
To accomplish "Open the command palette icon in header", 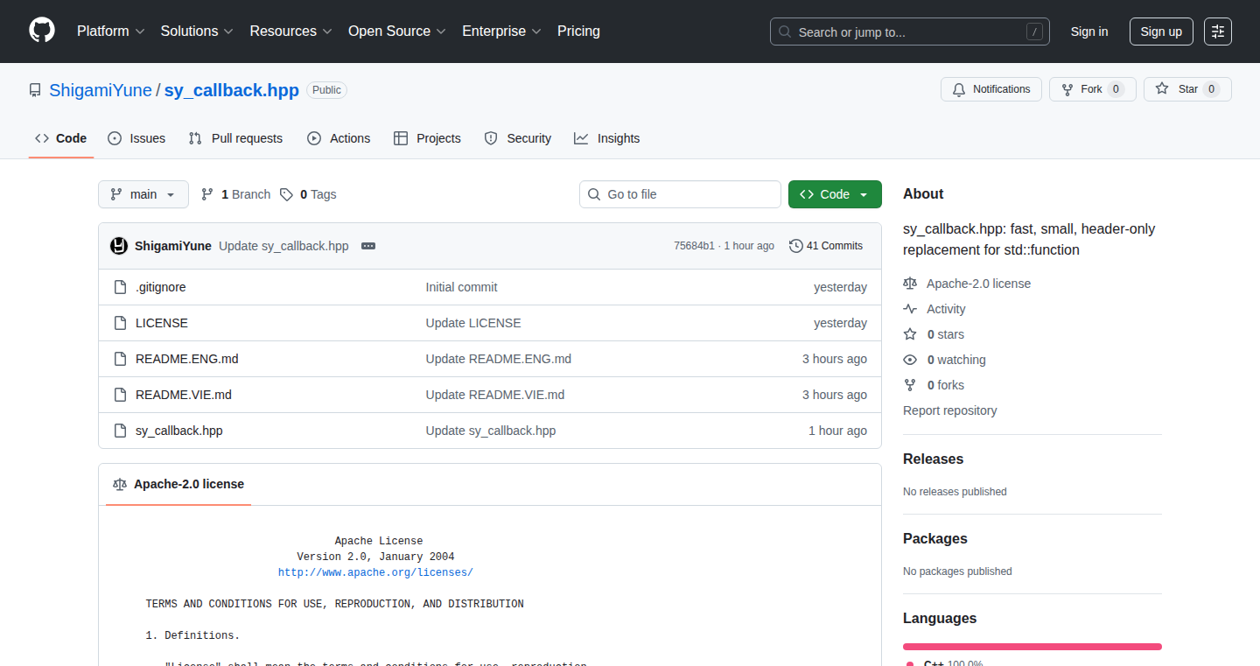I will pos(1218,32).
